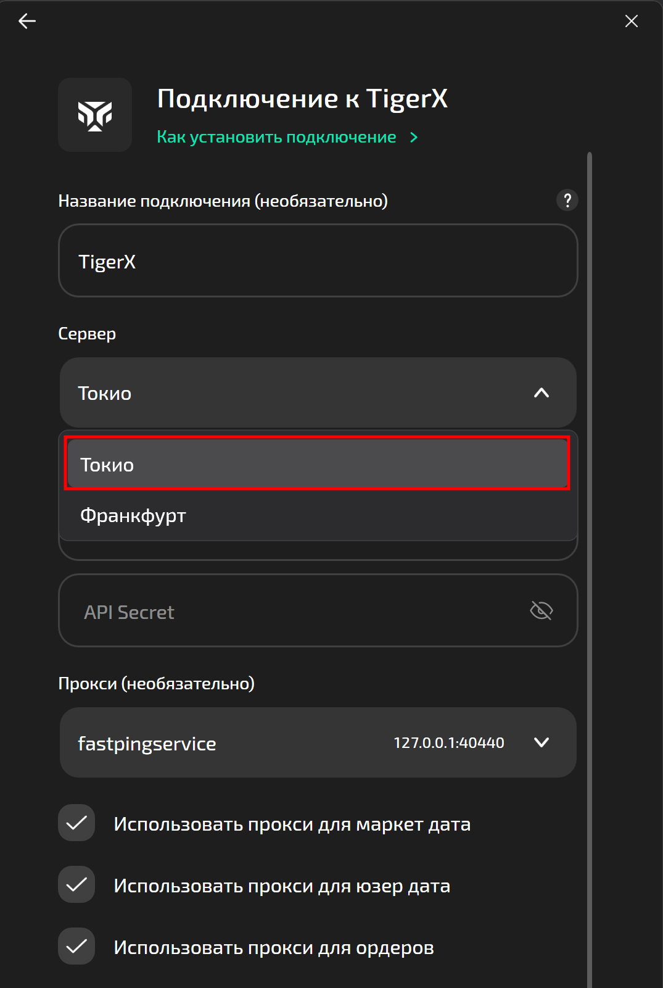Click the proxy dropdown chevron icon
The width and height of the screenshot is (663, 988).
(x=541, y=742)
